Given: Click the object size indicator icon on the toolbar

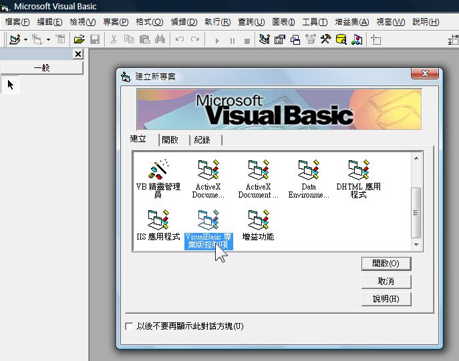Looking at the screenshot, I should pyautogui.click(x=454, y=40).
